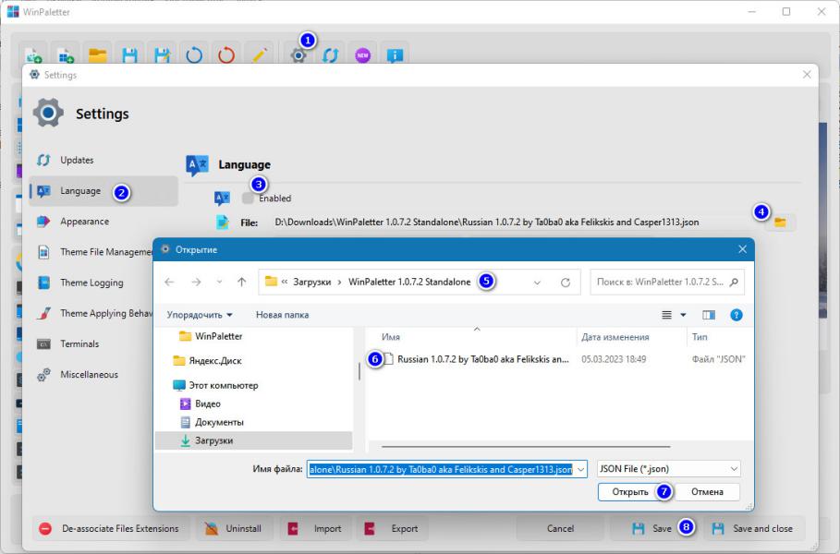The image size is (840, 554).
Task: Open the file dialog help question icon
Action: tap(737, 315)
